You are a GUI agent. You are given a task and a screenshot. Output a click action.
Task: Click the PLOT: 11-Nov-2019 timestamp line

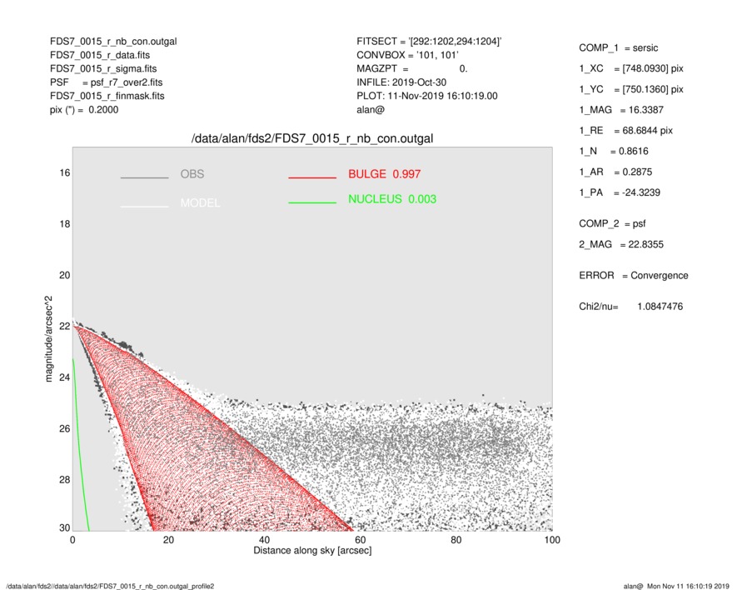(426, 96)
